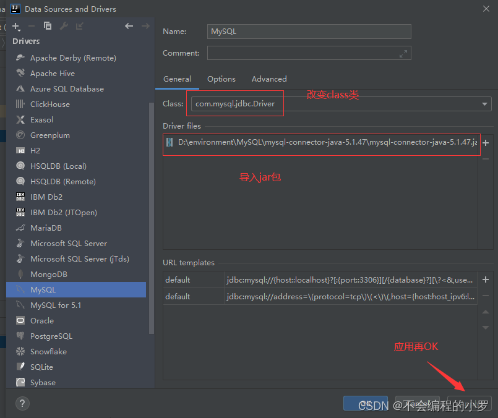The height and width of the screenshot is (418, 498).
Task: Select MySQL for 5.1 driver
Action: point(76,305)
